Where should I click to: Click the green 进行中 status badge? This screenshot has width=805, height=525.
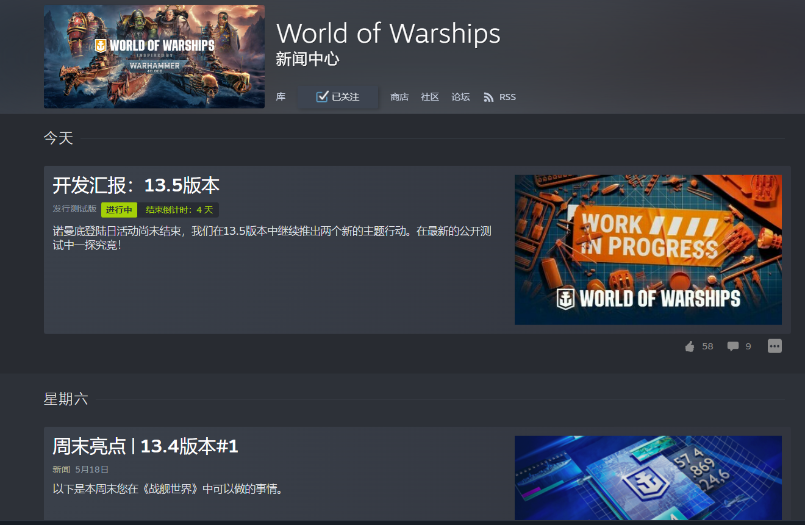click(119, 210)
